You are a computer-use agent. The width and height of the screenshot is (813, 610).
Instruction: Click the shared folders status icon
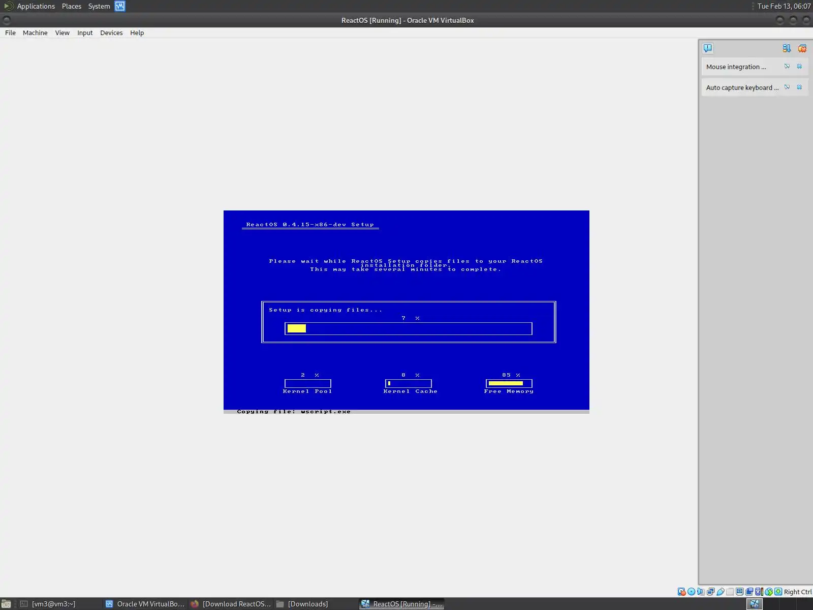tap(730, 592)
